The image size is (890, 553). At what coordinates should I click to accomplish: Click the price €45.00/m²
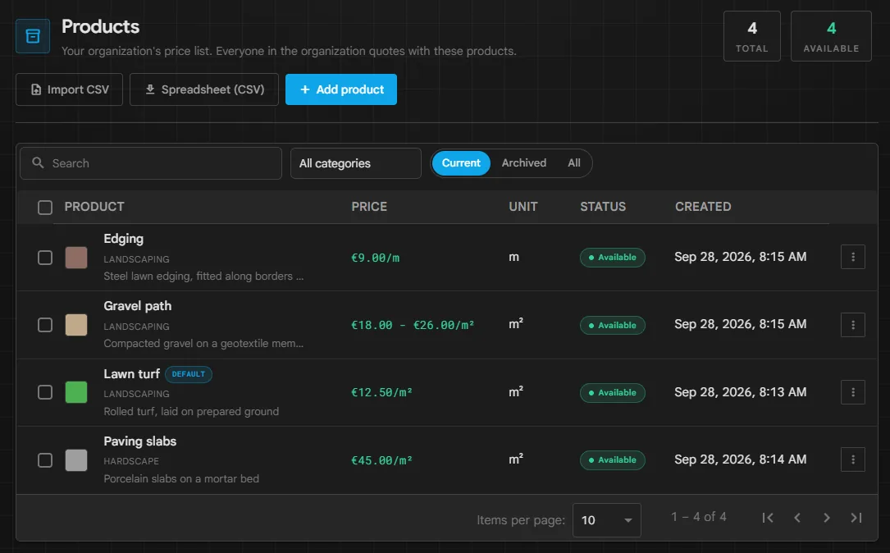tap(381, 460)
